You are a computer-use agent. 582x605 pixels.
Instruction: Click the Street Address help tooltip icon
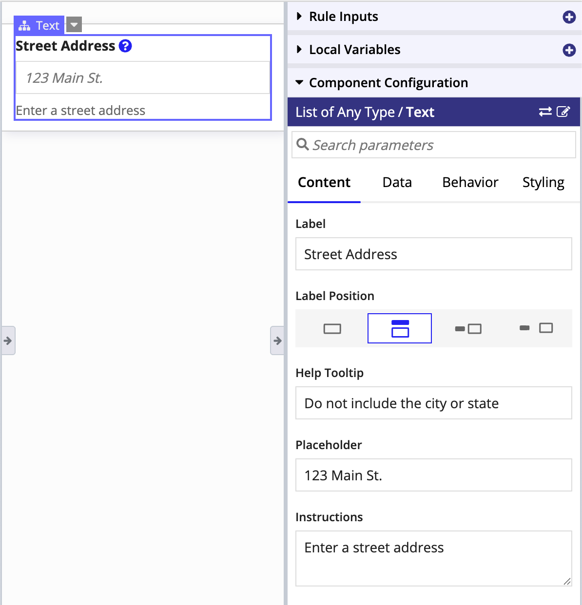coord(125,46)
